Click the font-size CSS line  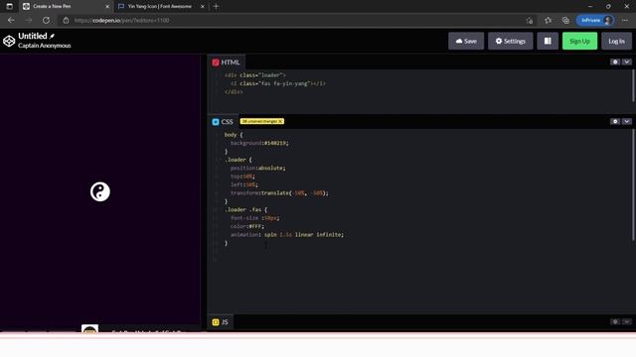click(x=255, y=218)
